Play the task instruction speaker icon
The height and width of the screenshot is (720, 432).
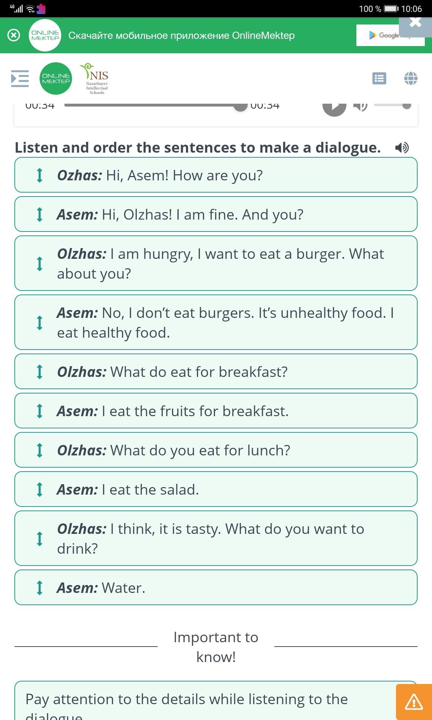[x=402, y=148]
